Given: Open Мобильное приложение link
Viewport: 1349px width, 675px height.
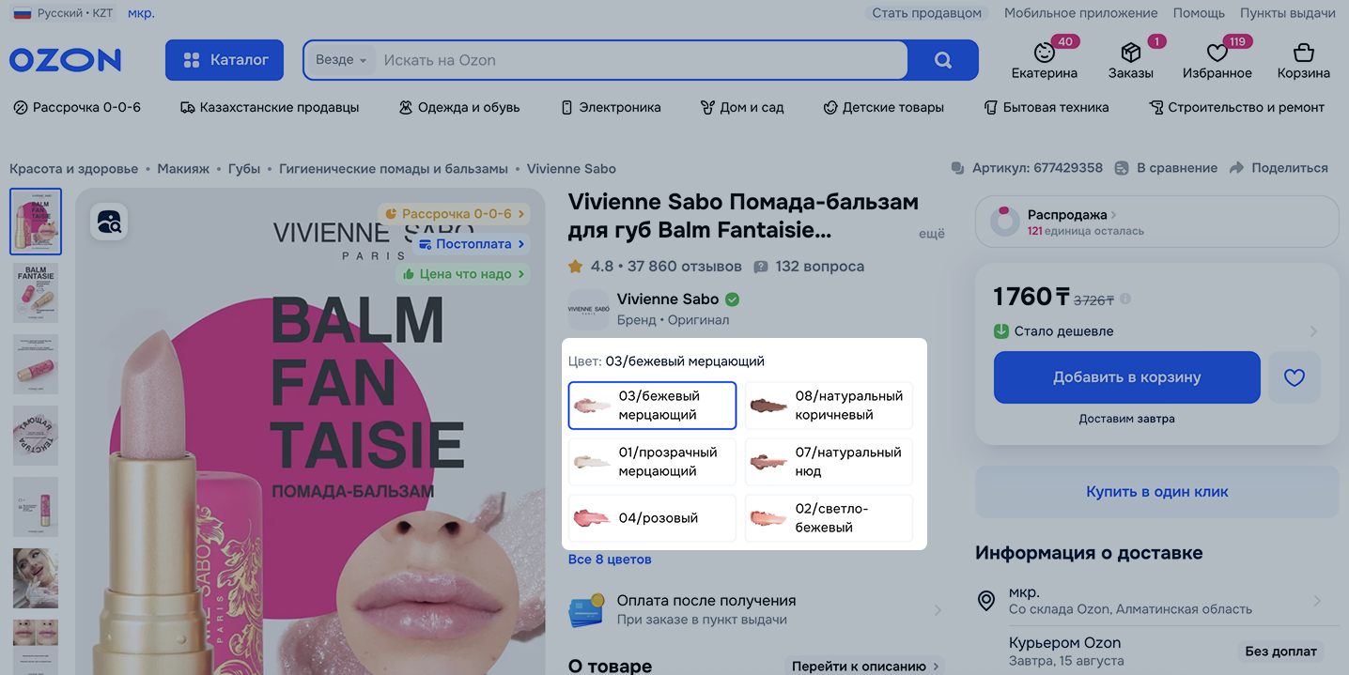Looking at the screenshot, I should click(1081, 13).
